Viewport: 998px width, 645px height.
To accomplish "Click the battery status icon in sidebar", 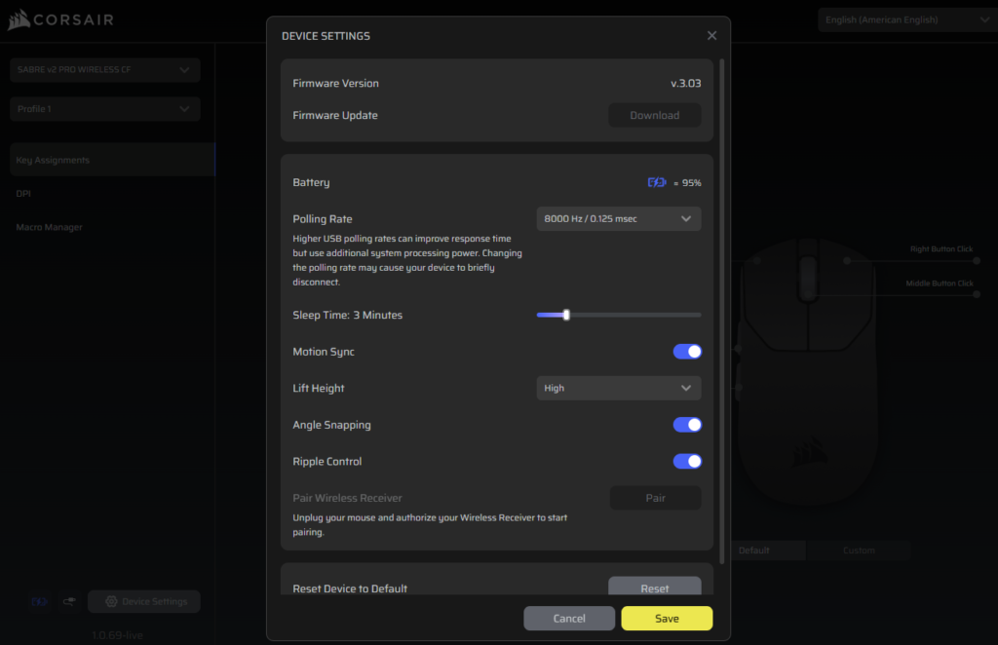I will 39,602.
